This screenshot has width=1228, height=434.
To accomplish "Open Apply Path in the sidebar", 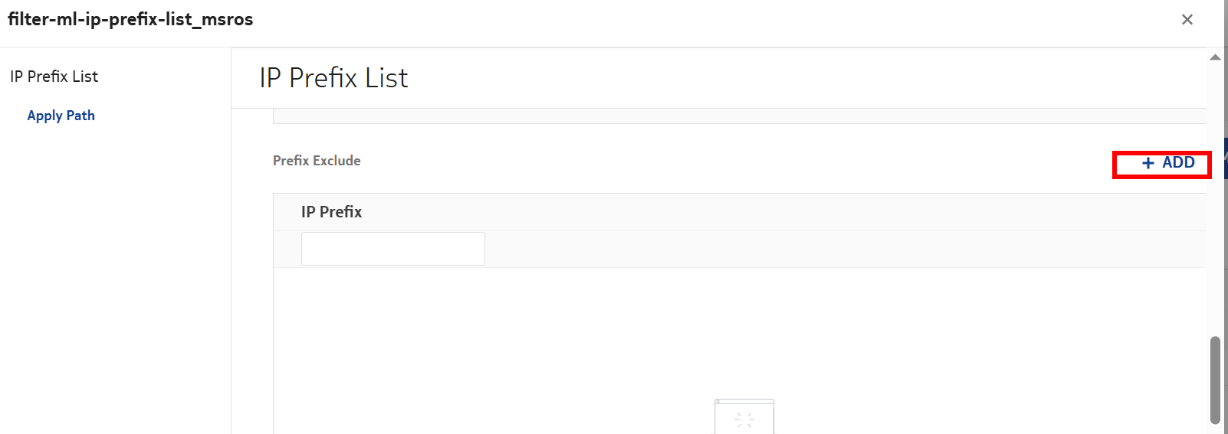I will tap(61, 116).
